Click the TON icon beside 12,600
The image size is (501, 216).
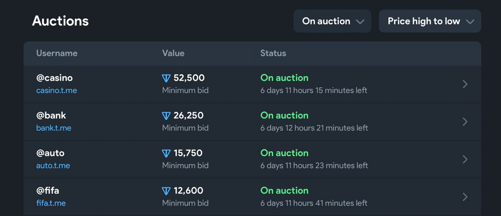(166, 191)
